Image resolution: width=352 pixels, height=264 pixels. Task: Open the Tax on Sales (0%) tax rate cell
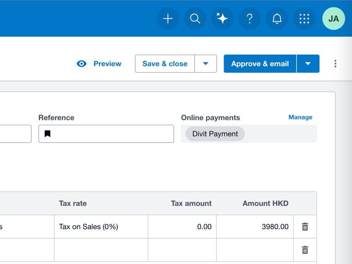101,227
